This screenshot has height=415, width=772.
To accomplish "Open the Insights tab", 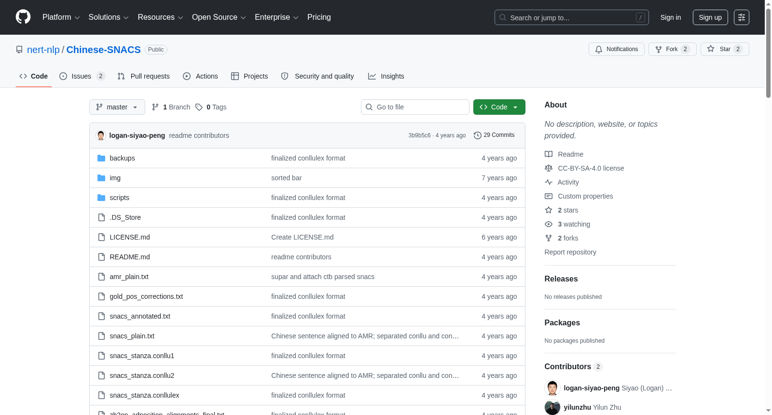I will click(386, 76).
